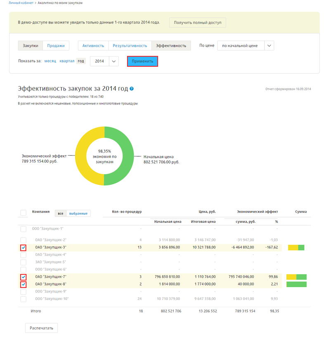Viewport: 330px width, 347px height.
Task: Select the Активность tab
Action: tap(93, 46)
